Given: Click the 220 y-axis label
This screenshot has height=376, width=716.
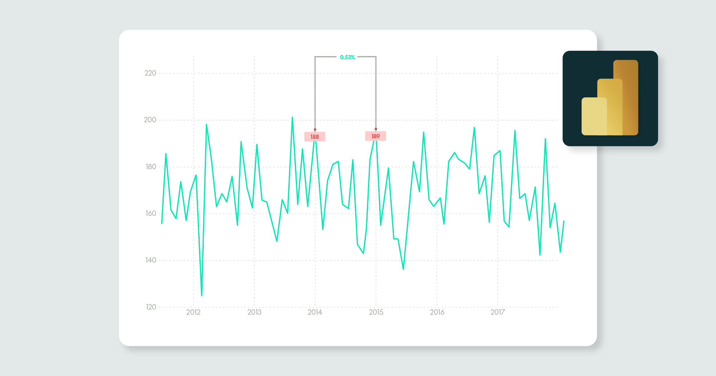Looking at the screenshot, I should tap(150, 73).
